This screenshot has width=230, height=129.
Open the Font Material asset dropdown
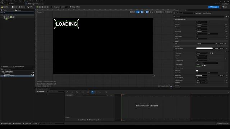[210, 63]
